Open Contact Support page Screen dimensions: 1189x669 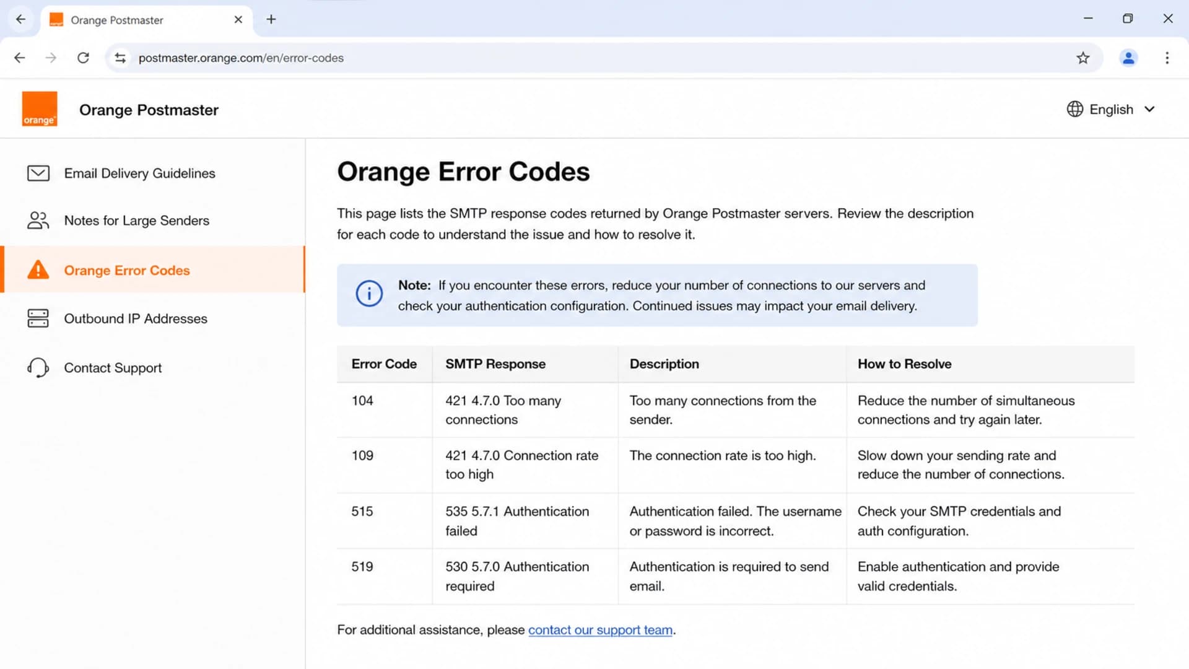pyautogui.click(x=152, y=368)
